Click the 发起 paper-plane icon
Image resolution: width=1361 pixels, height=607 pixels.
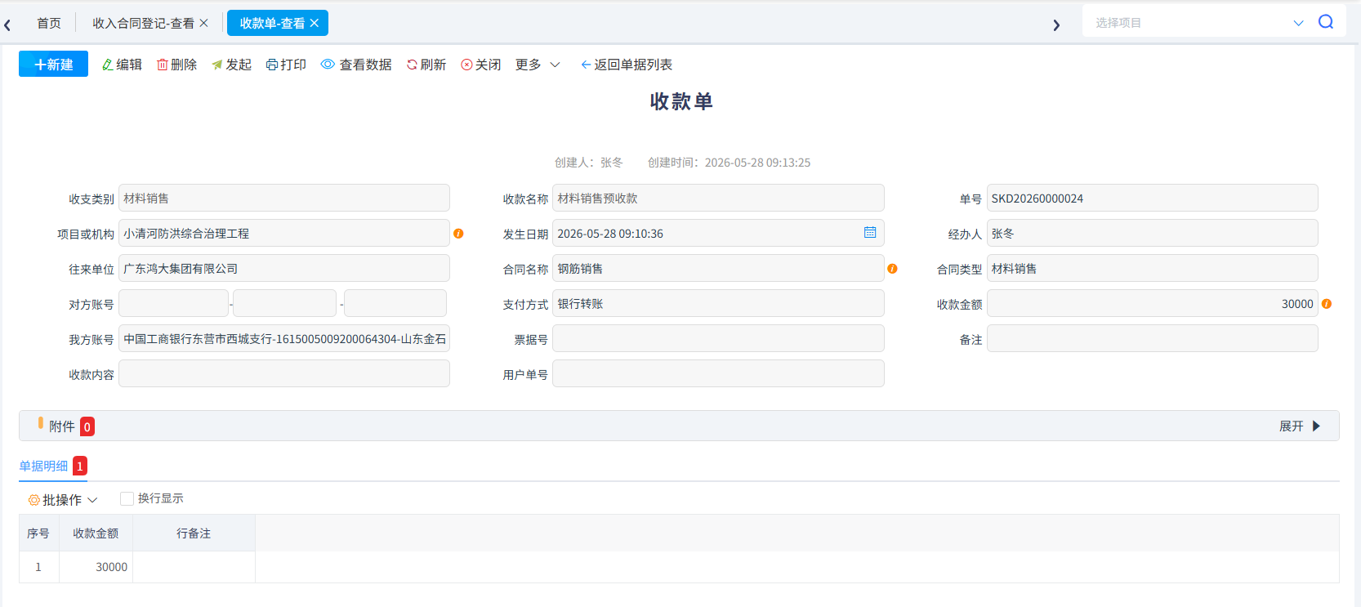[217, 65]
